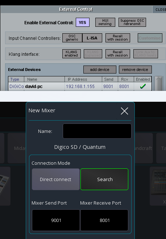Click the add device button

[x=100, y=70]
